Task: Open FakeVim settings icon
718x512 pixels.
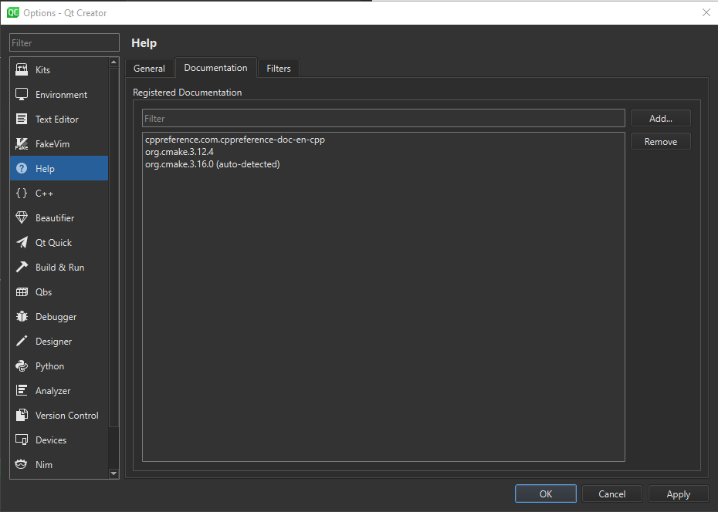Action: 22,143
